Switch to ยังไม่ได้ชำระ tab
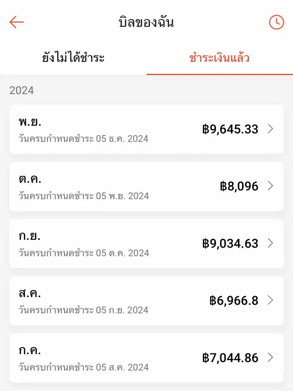 [x=73, y=58]
